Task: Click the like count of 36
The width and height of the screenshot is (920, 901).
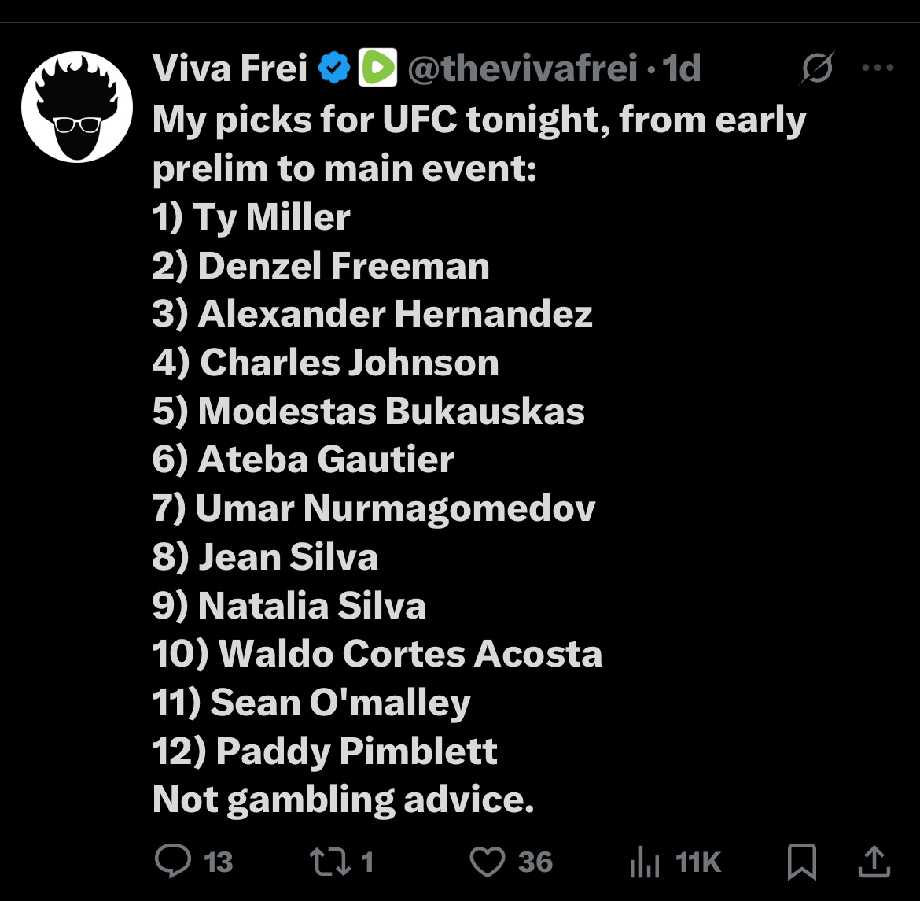Action: click(535, 862)
